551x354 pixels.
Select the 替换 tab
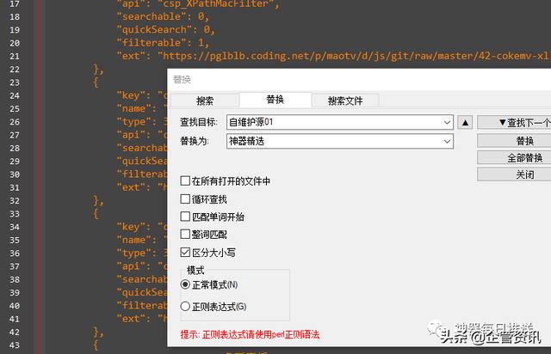275,100
